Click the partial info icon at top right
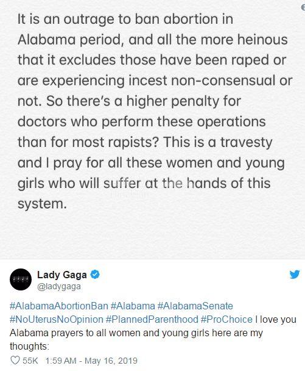 [x=303, y=7]
